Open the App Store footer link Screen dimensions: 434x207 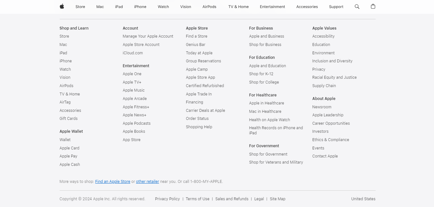pyautogui.click(x=132, y=140)
